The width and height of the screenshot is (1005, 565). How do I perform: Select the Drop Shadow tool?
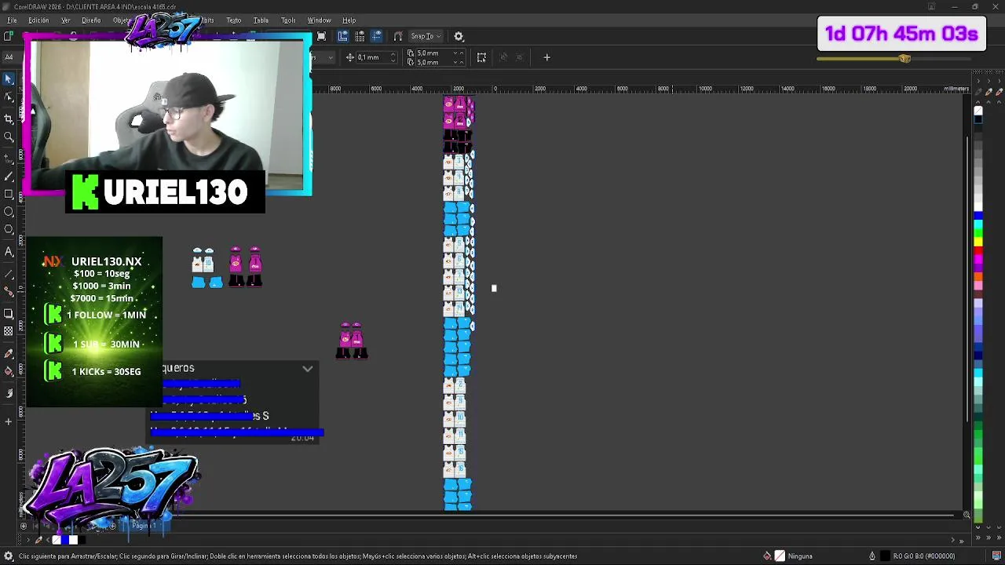(x=9, y=314)
